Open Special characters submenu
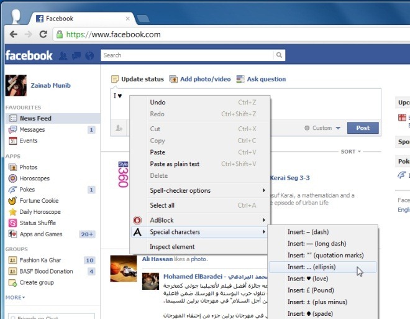 [x=200, y=232]
